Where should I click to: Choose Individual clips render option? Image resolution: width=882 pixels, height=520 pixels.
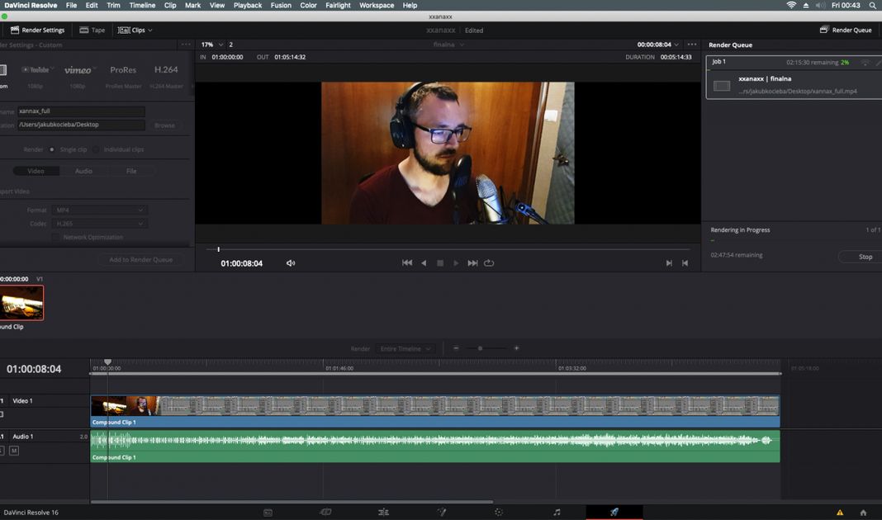[x=96, y=149]
